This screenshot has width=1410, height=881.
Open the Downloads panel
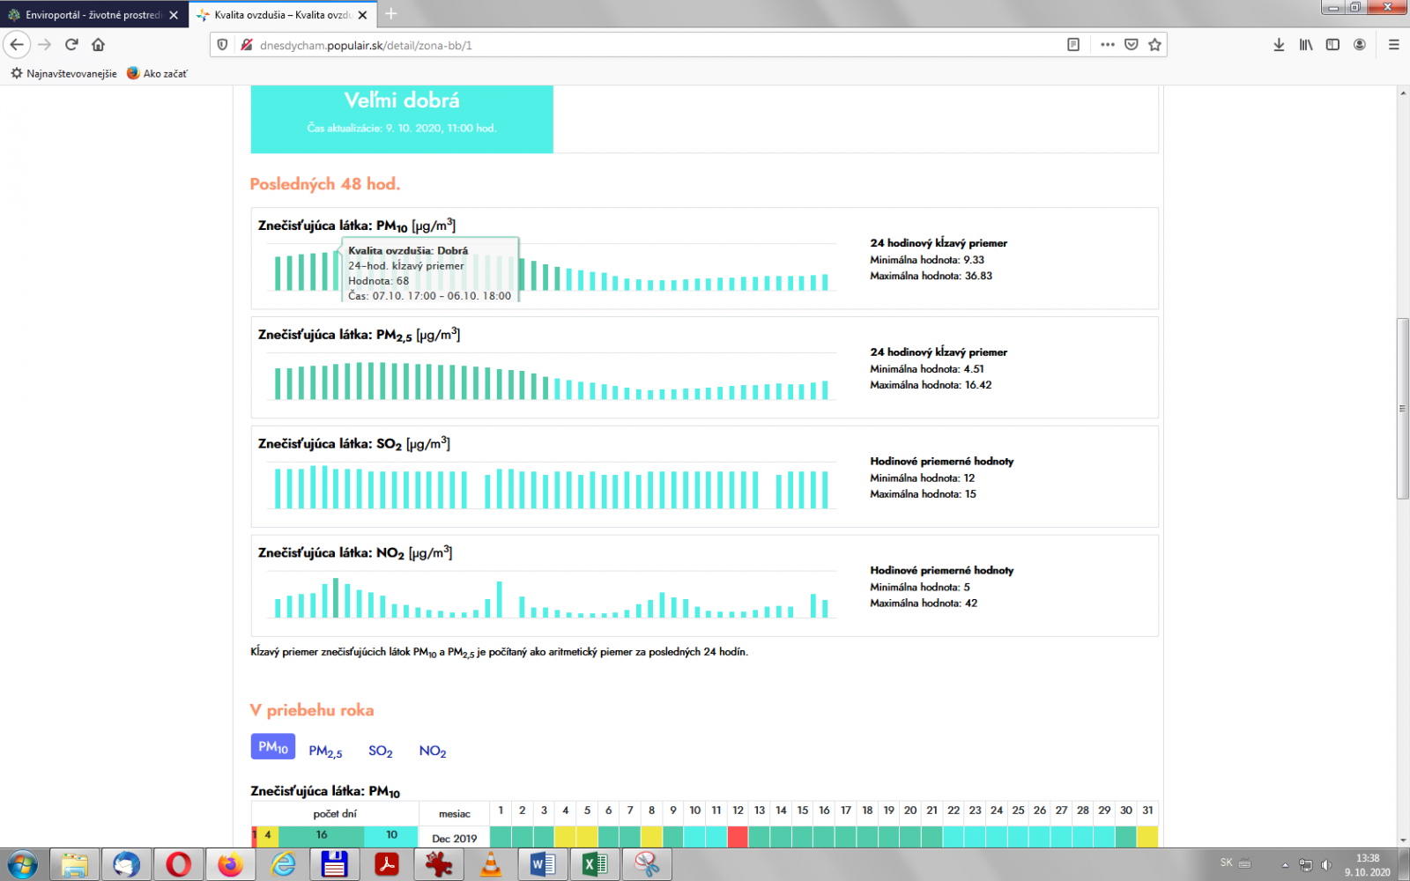pyautogui.click(x=1279, y=45)
